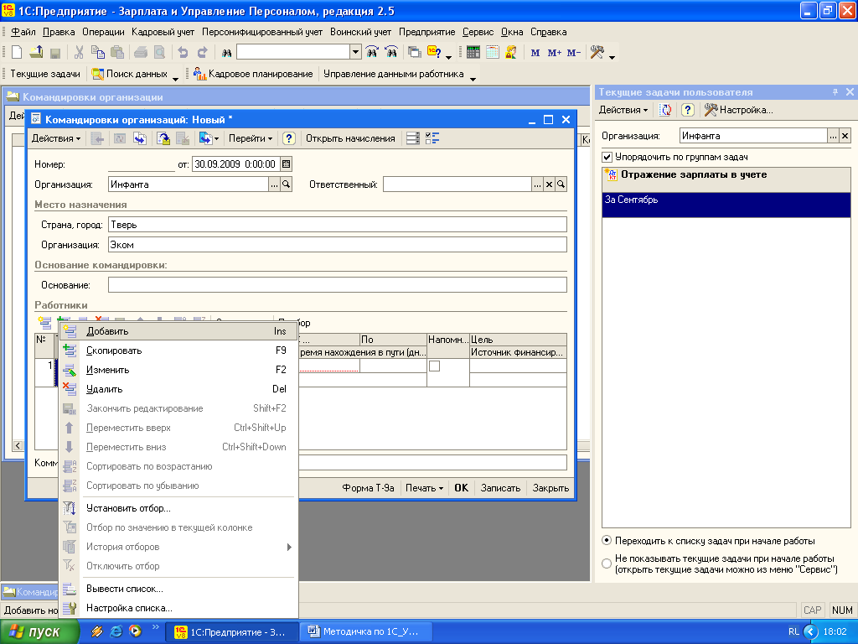Click Открыть начисления button
858x644 pixels.
[x=349, y=138]
